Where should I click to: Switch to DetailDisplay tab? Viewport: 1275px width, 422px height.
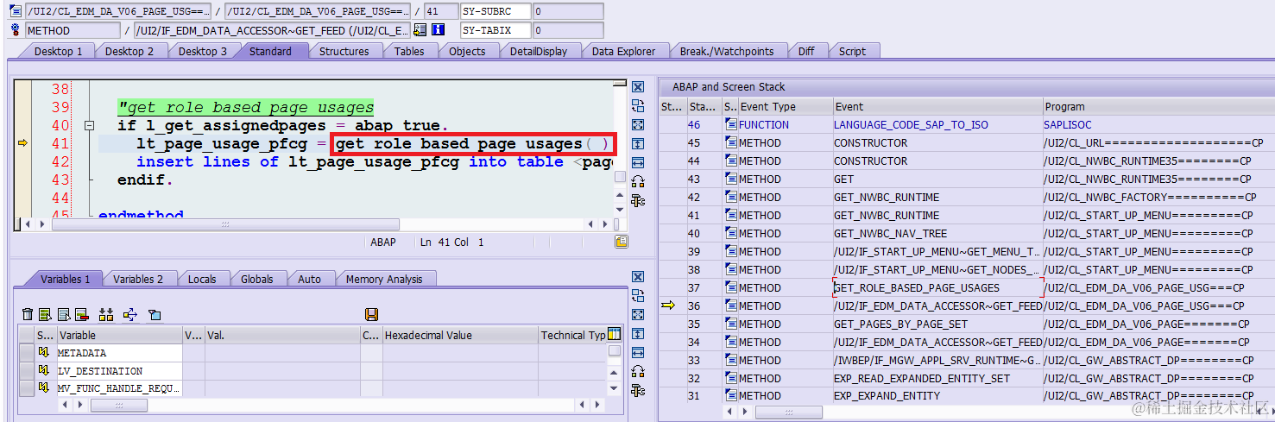[x=539, y=52]
